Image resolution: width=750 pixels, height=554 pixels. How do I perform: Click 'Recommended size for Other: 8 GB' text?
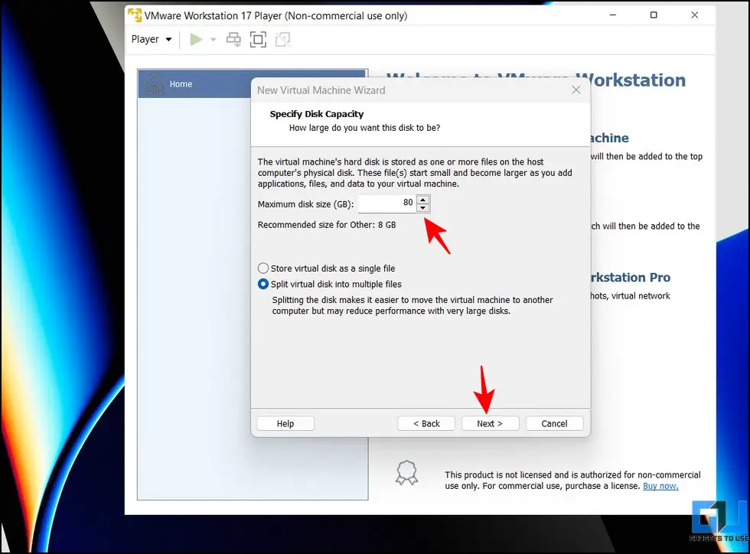327,225
